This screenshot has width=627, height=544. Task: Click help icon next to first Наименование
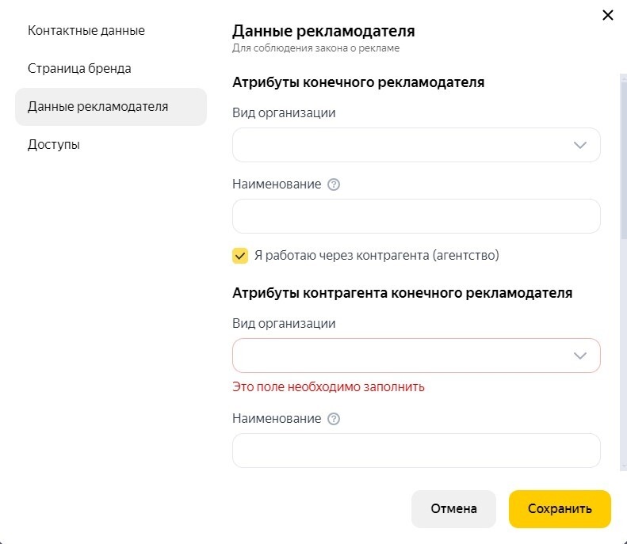334,185
